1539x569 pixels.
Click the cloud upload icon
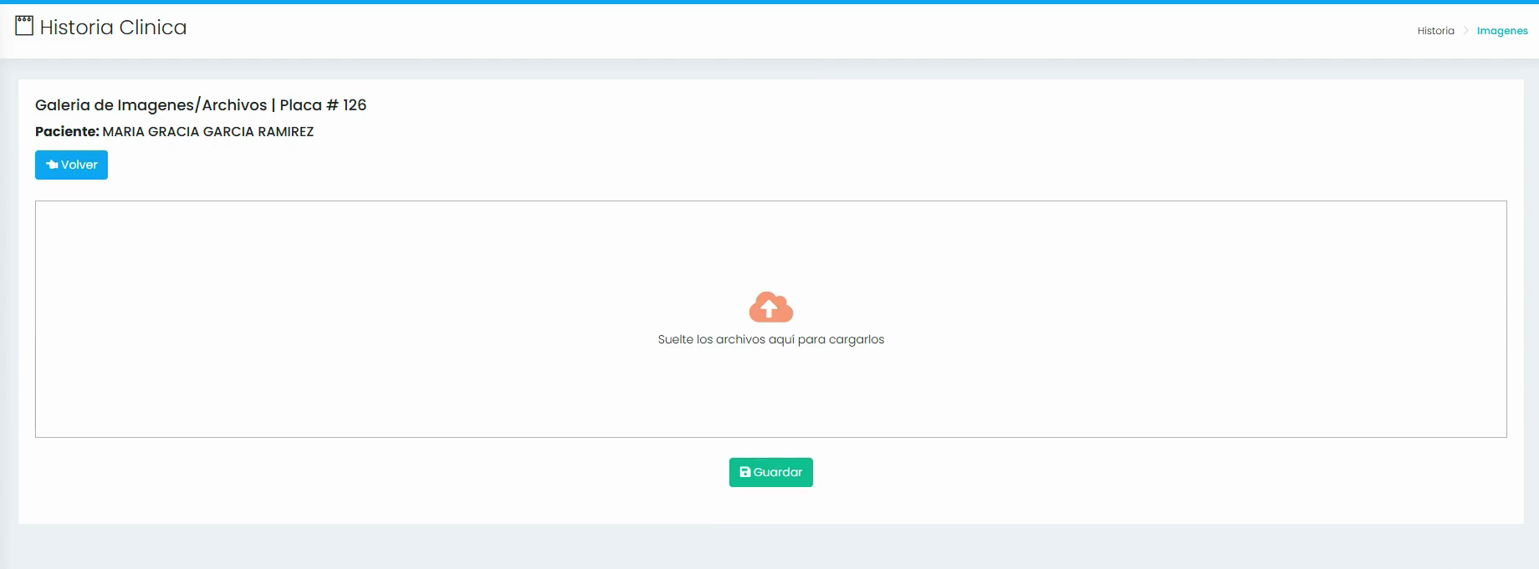click(771, 307)
